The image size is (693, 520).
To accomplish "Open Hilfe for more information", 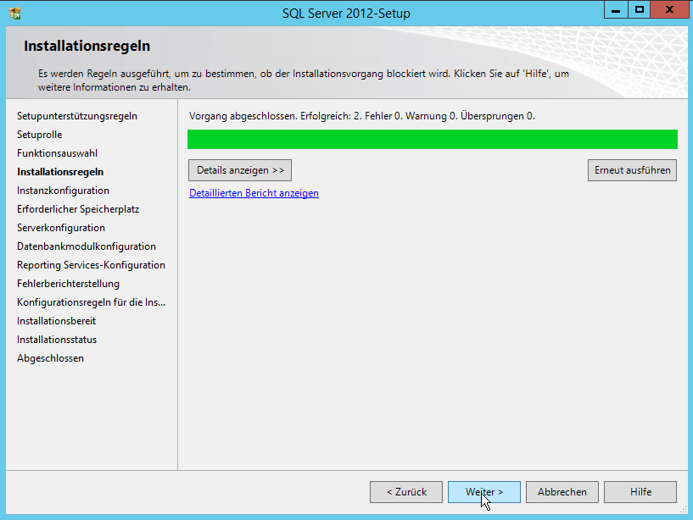I will click(x=640, y=492).
